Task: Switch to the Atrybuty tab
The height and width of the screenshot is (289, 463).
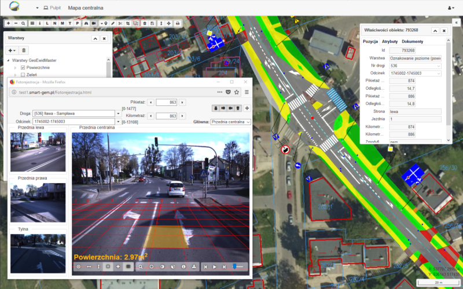Action: point(389,42)
